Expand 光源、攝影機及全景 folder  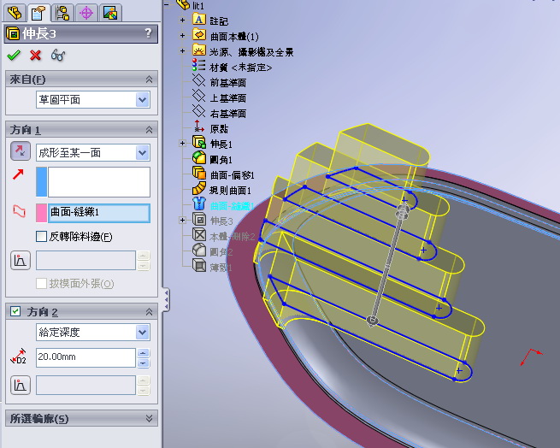(x=182, y=50)
